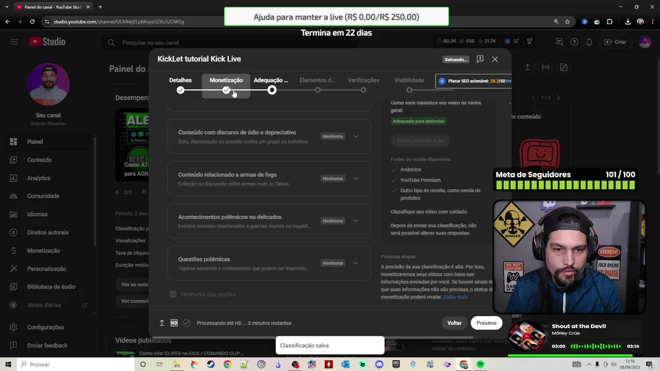The height and width of the screenshot is (371, 660).
Task: Reload the browser page
Action: coord(32,22)
